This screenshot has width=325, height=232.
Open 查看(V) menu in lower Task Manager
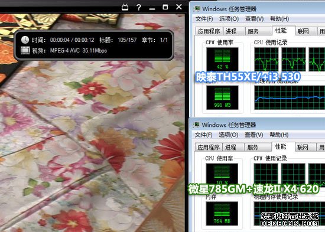pos(254,135)
